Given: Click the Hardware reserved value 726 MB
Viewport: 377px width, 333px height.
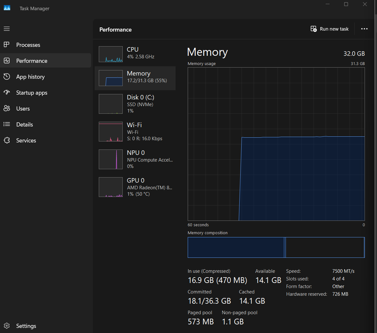Looking at the screenshot, I should tap(340, 294).
